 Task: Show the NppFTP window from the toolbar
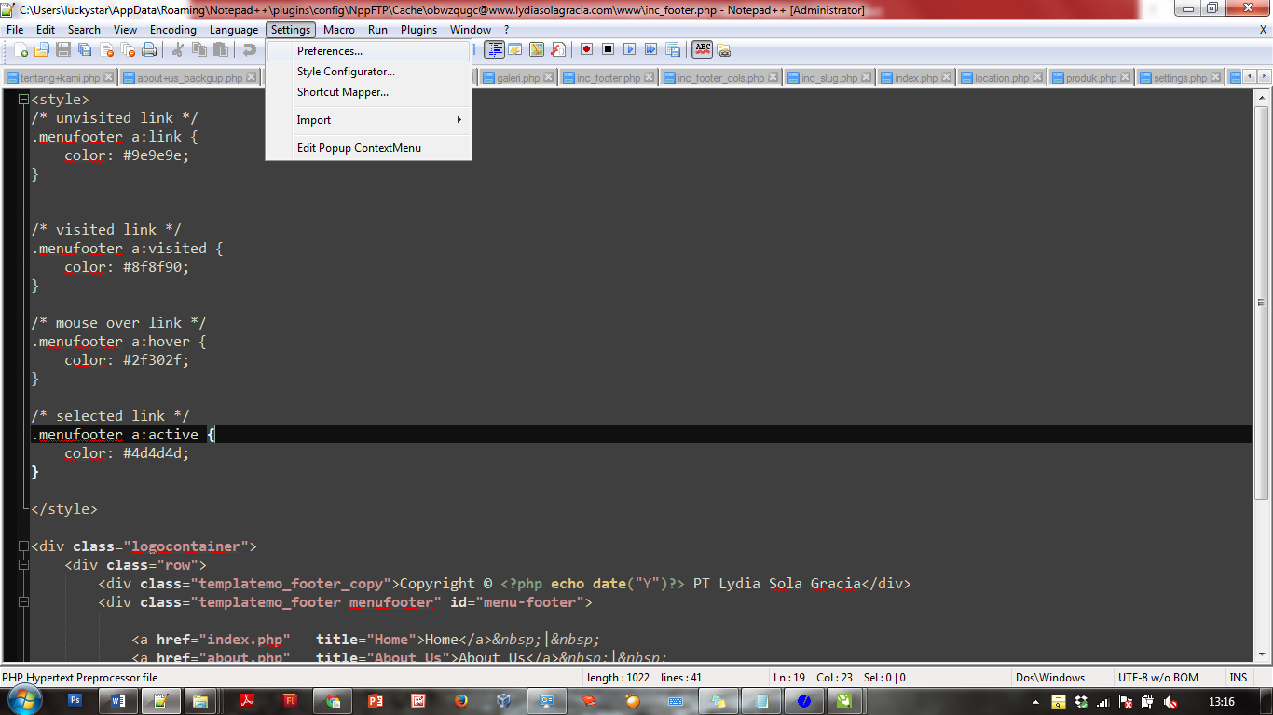pyautogui.click(x=724, y=49)
